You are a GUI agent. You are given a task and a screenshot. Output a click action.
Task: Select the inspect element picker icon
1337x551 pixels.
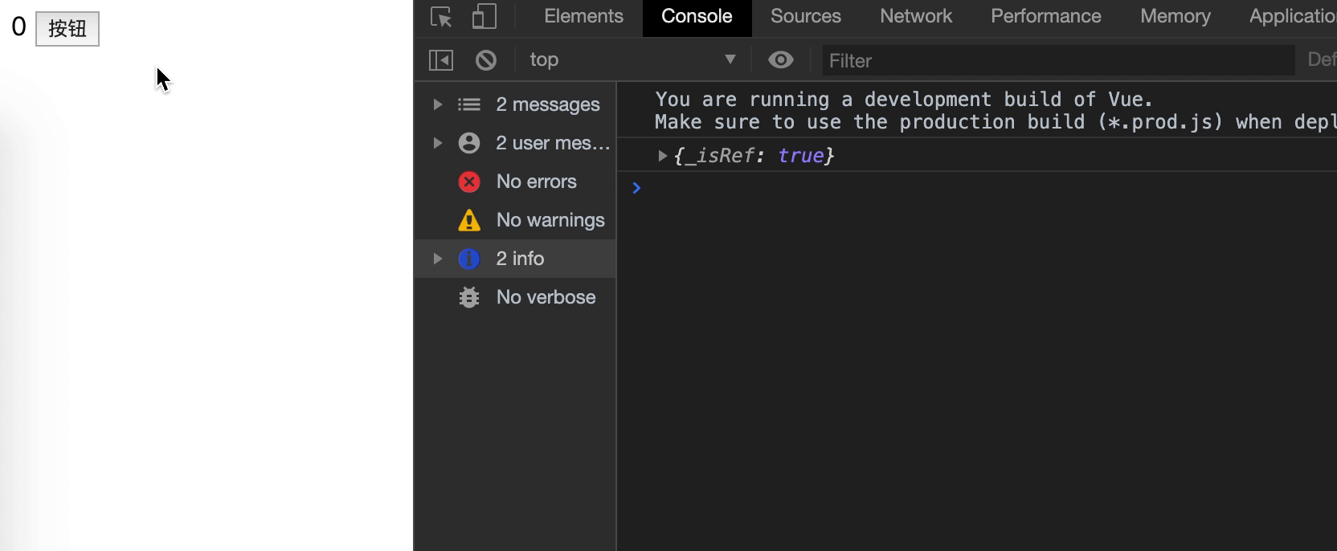click(x=441, y=17)
